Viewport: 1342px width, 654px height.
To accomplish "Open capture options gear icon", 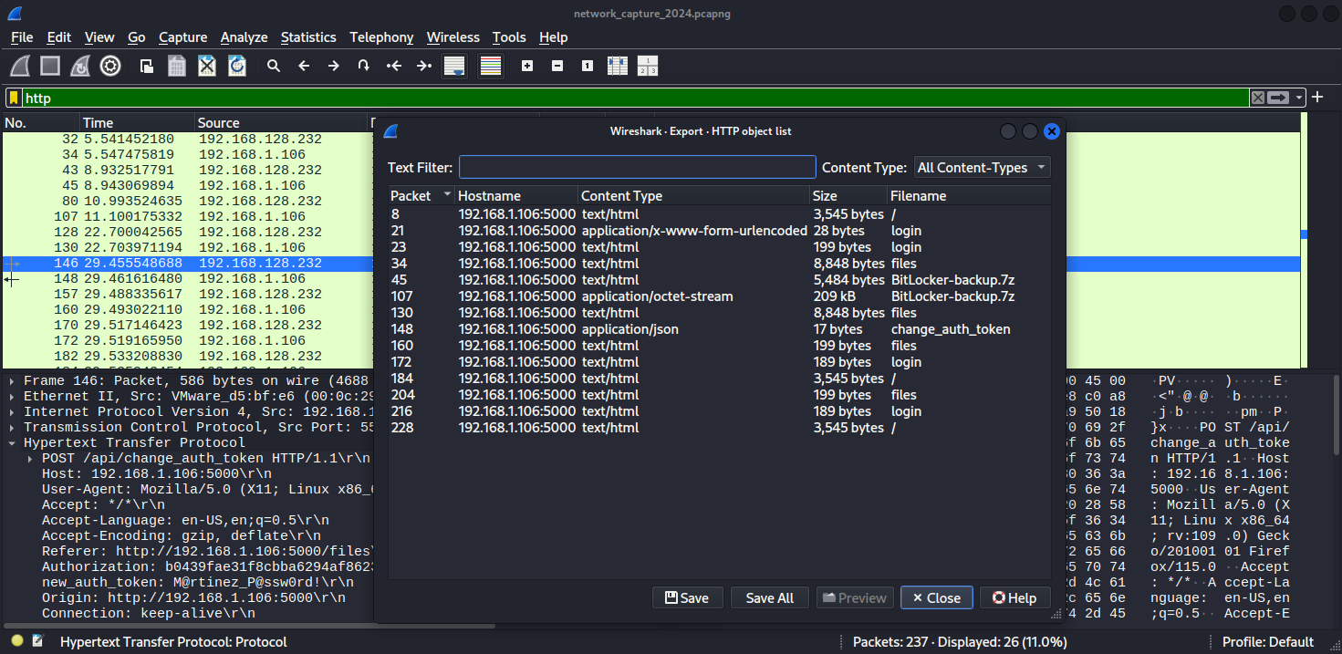I will 110,66.
